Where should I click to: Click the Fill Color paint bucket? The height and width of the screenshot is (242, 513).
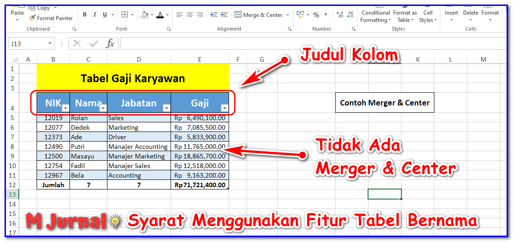(x=144, y=15)
